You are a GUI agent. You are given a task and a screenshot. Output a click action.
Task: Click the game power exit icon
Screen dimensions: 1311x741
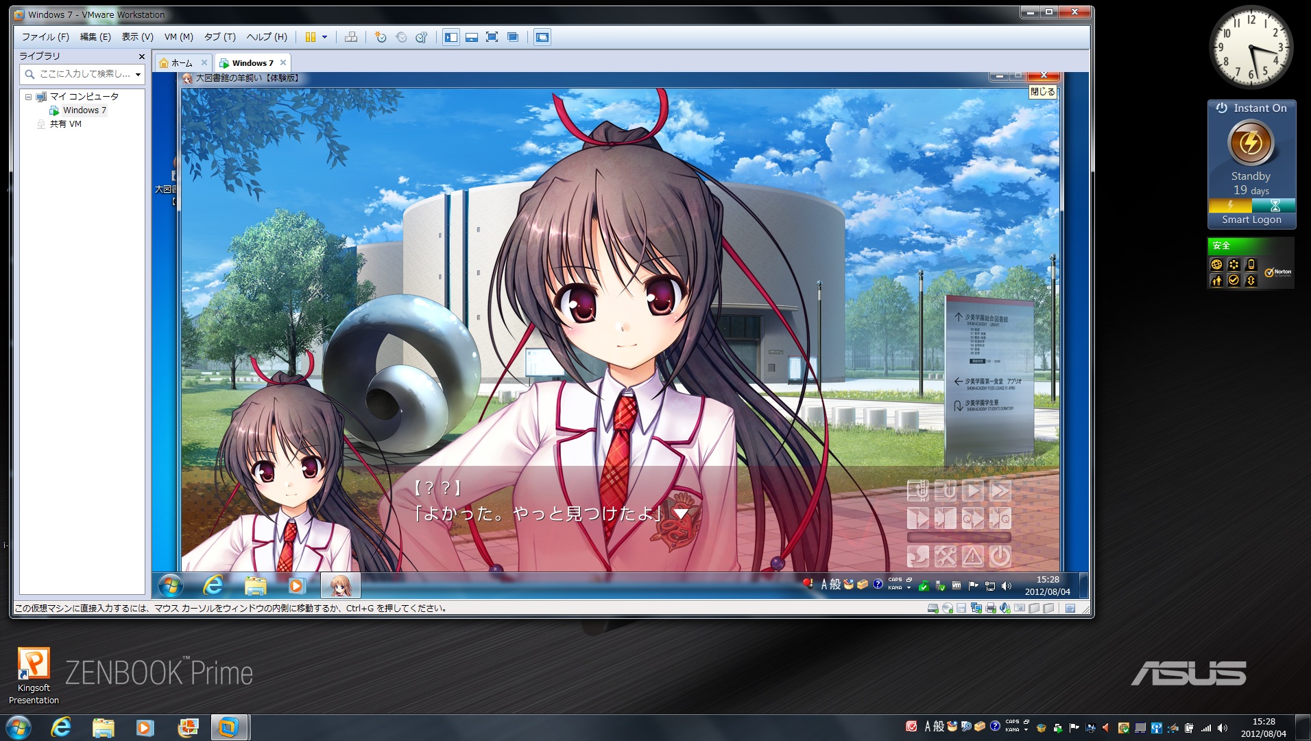[1000, 556]
